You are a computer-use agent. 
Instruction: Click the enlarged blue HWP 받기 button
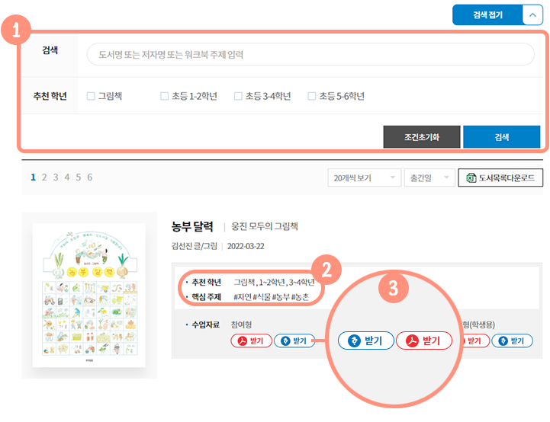pos(365,340)
